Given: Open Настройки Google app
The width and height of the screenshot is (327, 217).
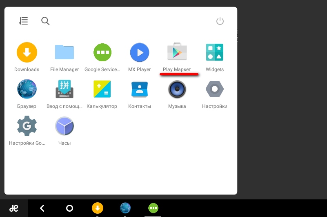Looking at the screenshot, I should 27,126.
